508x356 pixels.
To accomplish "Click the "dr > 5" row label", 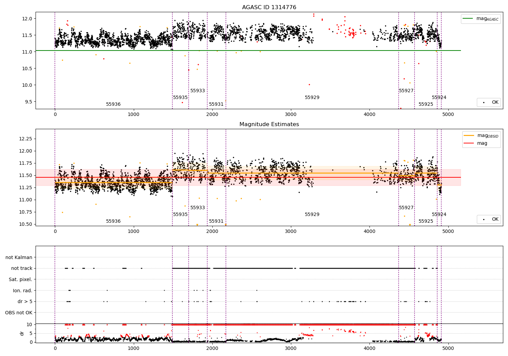I will (25, 301).
